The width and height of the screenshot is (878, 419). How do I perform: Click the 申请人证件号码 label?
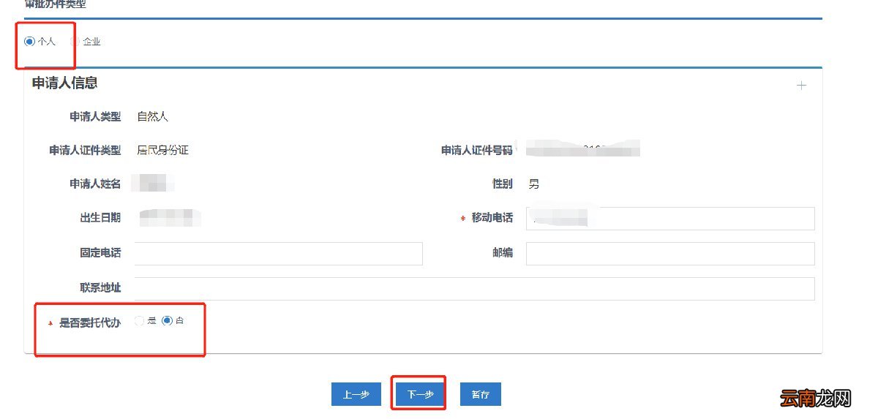point(477,151)
